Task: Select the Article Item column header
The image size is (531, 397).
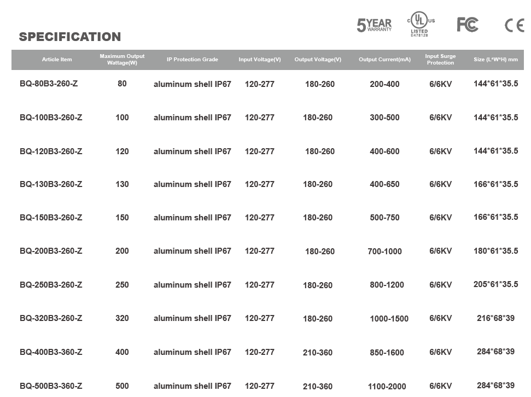Action: [x=57, y=59]
